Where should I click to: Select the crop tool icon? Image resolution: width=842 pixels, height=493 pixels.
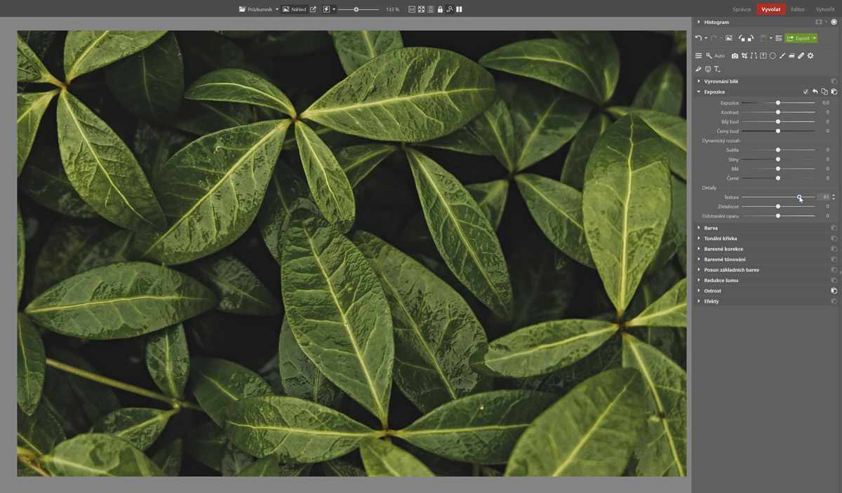tap(744, 55)
